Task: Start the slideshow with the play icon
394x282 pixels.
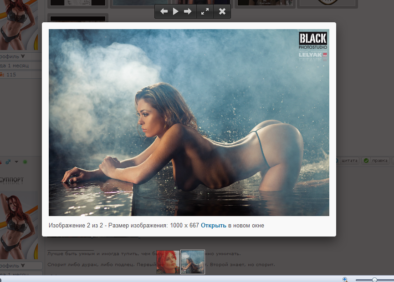Action: [176, 11]
